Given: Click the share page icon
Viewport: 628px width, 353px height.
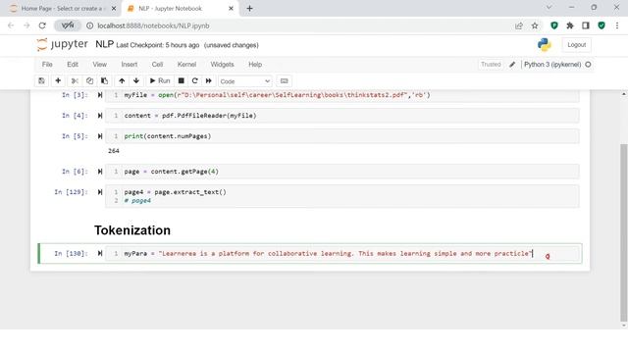Looking at the screenshot, I should pos(519,25).
